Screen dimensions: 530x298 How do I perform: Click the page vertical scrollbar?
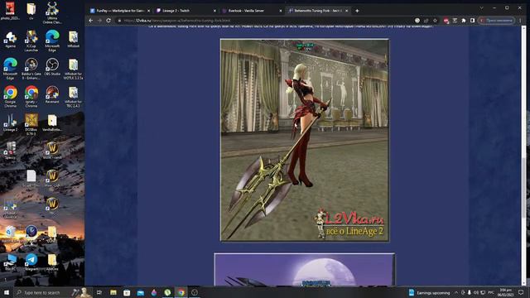click(x=524, y=188)
